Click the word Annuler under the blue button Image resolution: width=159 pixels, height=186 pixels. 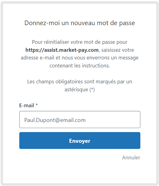[131, 158]
